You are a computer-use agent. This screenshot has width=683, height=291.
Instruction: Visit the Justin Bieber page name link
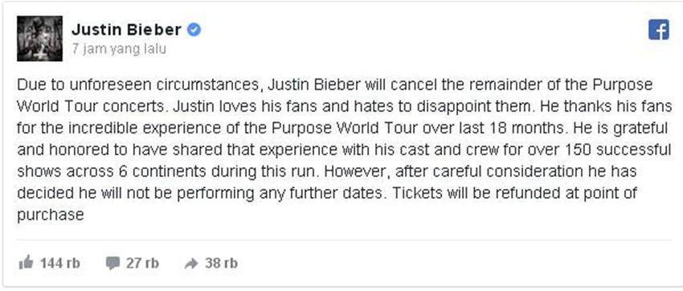point(127,30)
